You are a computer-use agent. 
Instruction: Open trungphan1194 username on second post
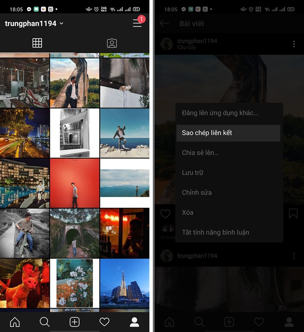[x=197, y=256]
